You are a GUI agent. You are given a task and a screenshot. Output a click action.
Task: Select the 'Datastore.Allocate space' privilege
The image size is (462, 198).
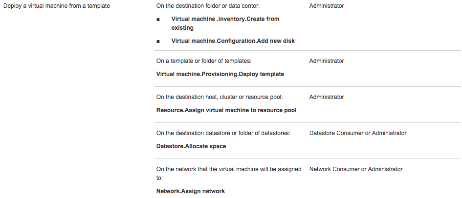click(191, 146)
